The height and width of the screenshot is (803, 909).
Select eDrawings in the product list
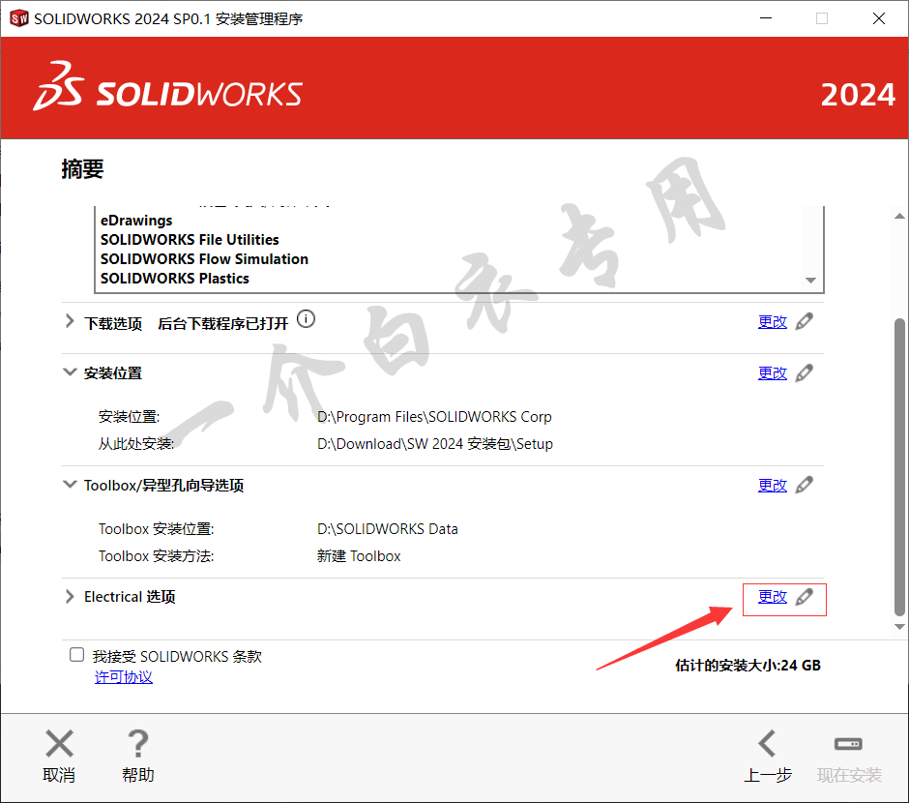tap(136, 221)
